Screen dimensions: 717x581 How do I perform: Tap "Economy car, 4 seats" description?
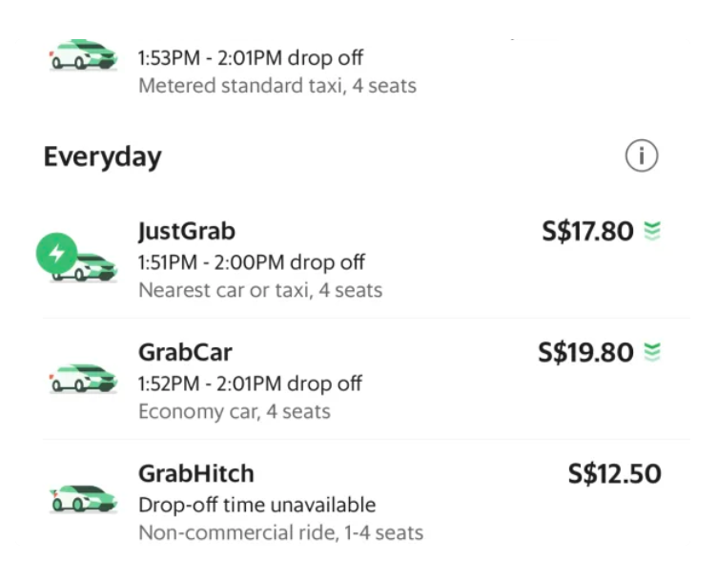(x=235, y=411)
